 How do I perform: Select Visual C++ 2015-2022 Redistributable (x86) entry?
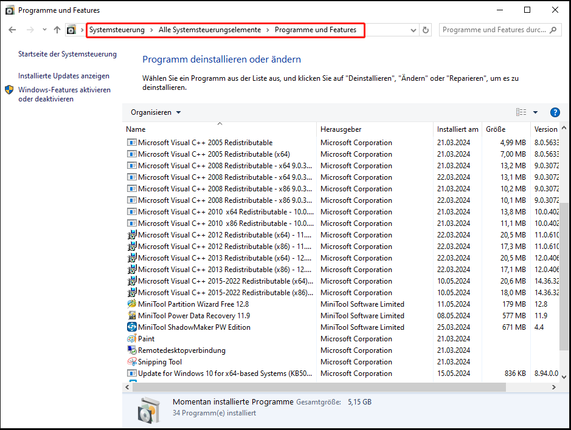click(x=226, y=293)
